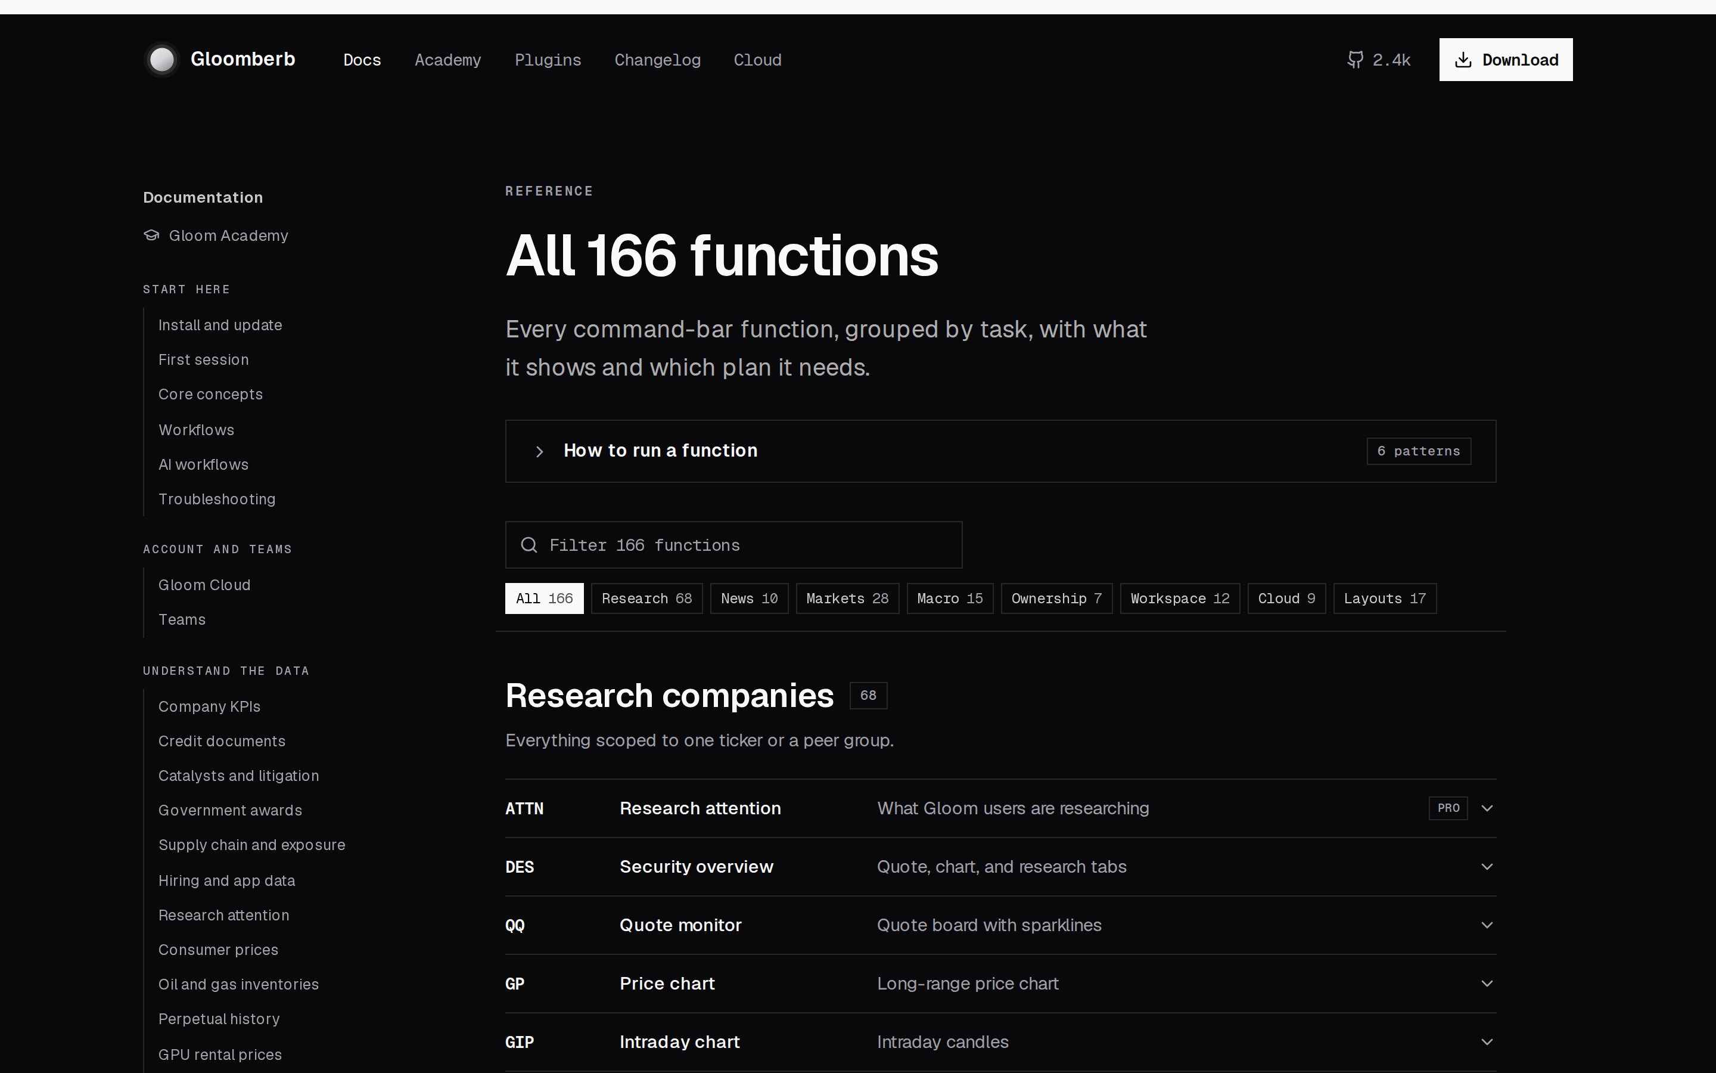The width and height of the screenshot is (1716, 1073).
Task: Expand the GIP Intraday chart row chevron
Action: (1487, 1042)
